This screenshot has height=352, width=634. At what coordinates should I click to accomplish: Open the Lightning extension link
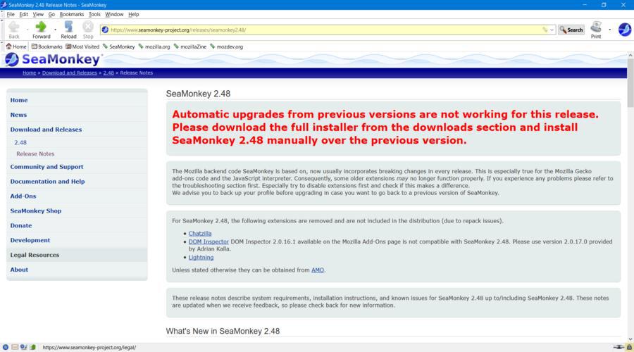(201, 258)
